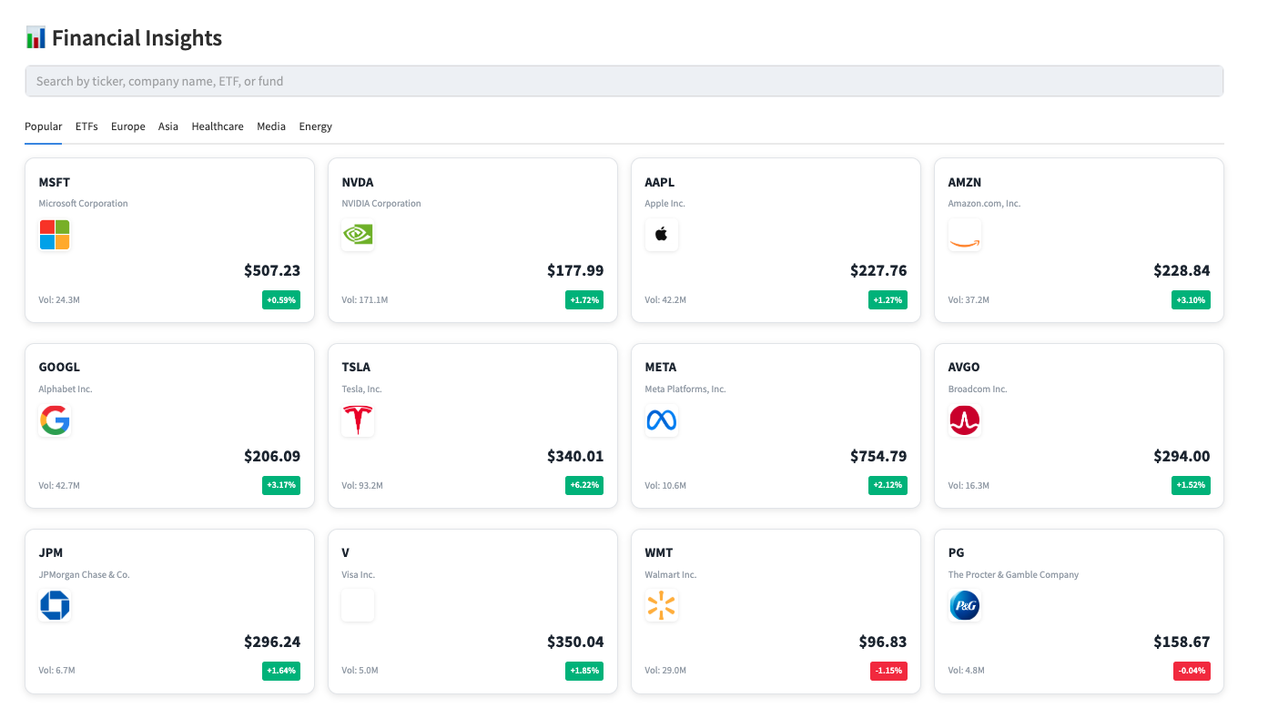1268x708 pixels.
Task: Click the Google G logo
Action: click(55, 420)
